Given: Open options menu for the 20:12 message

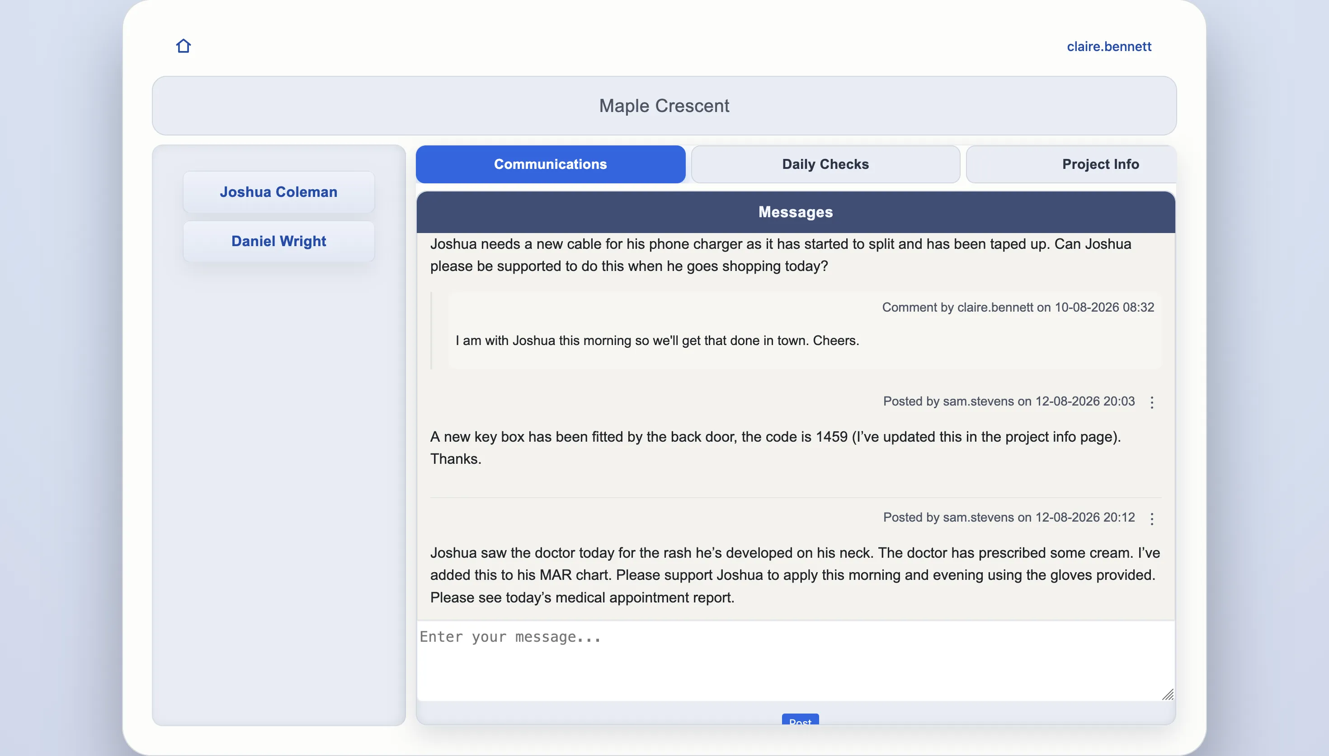Looking at the screenshot, I should pyautogui.click(x=1152, y=519).
